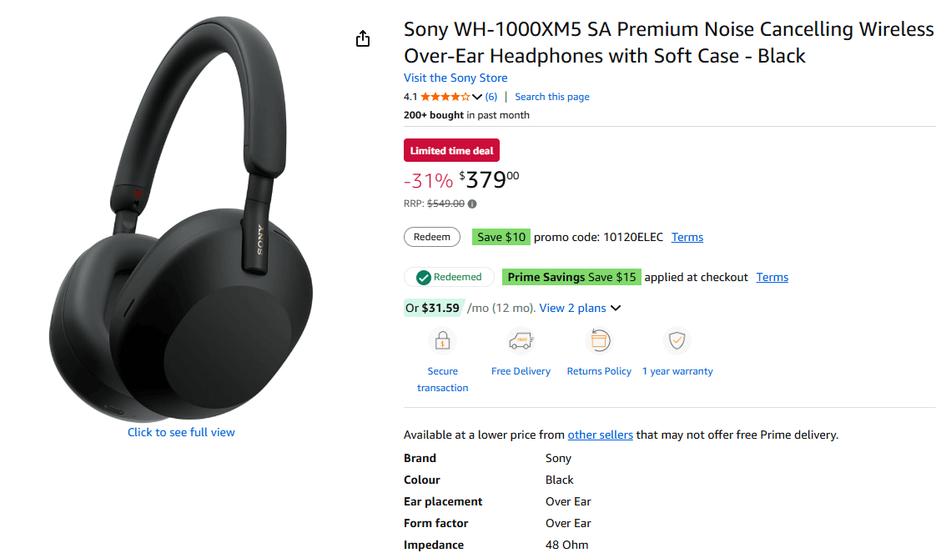Click the Search this page link
Viewport: 951px width, 558px height.
click(x=552, y=97)
